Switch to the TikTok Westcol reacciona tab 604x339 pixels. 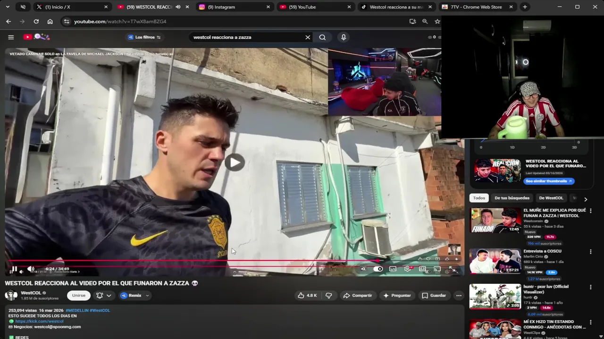click(396, 7)
